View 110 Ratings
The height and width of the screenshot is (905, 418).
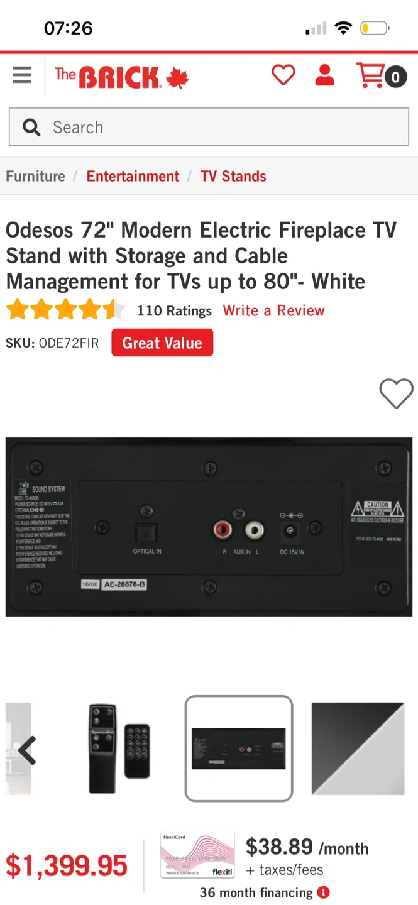point(174,310)
